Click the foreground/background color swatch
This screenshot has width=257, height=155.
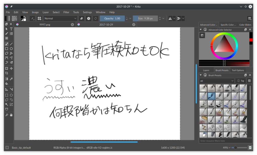(23, 18)
